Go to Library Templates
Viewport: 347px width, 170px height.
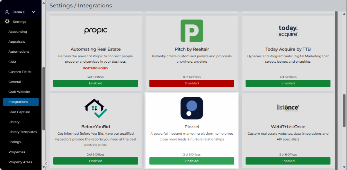(22, 132)
